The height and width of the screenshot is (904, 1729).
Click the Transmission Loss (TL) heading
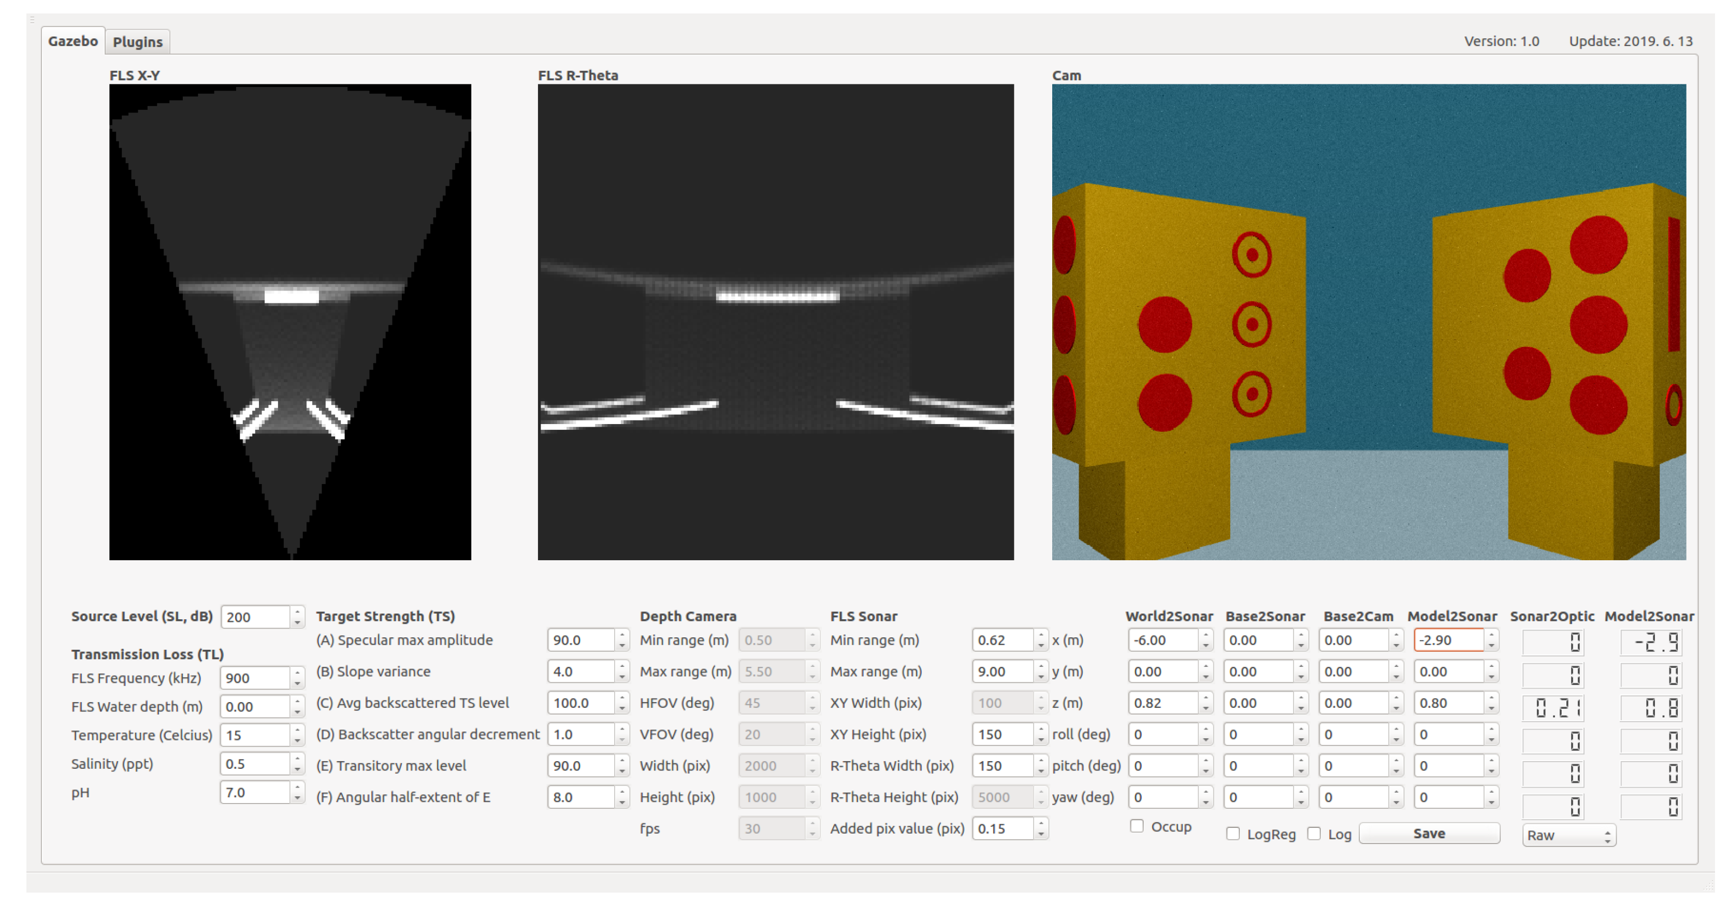[x=148, y=654]
